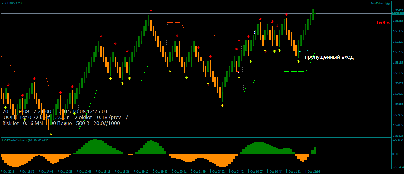Click the 8 Oct 08:42 time label

point(237,171)
